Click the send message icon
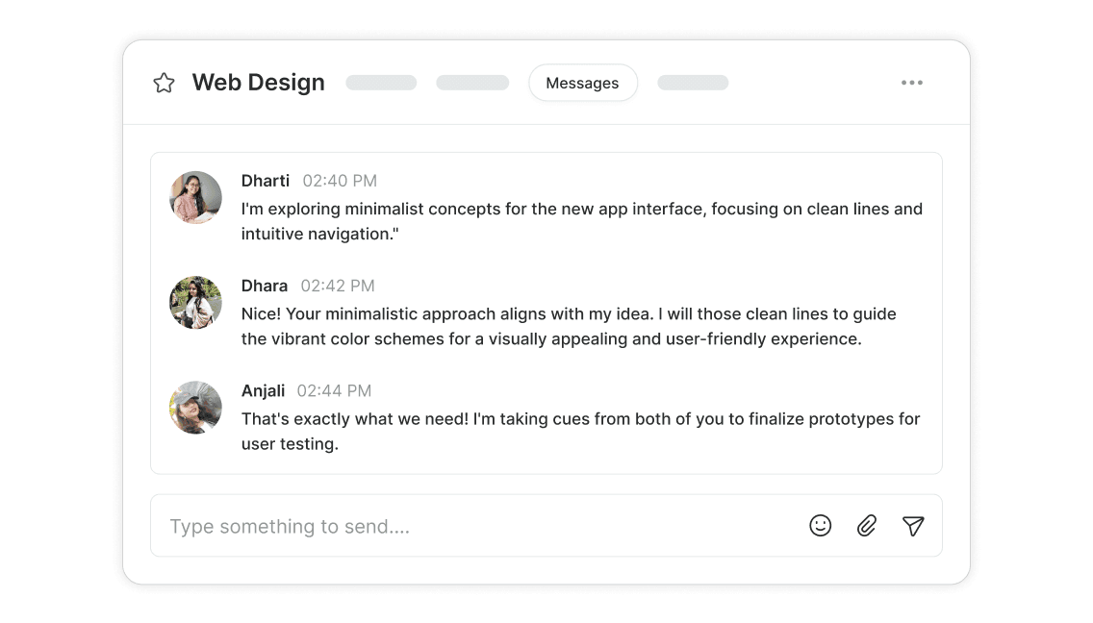1093x623 pixels. coord(913,526)
